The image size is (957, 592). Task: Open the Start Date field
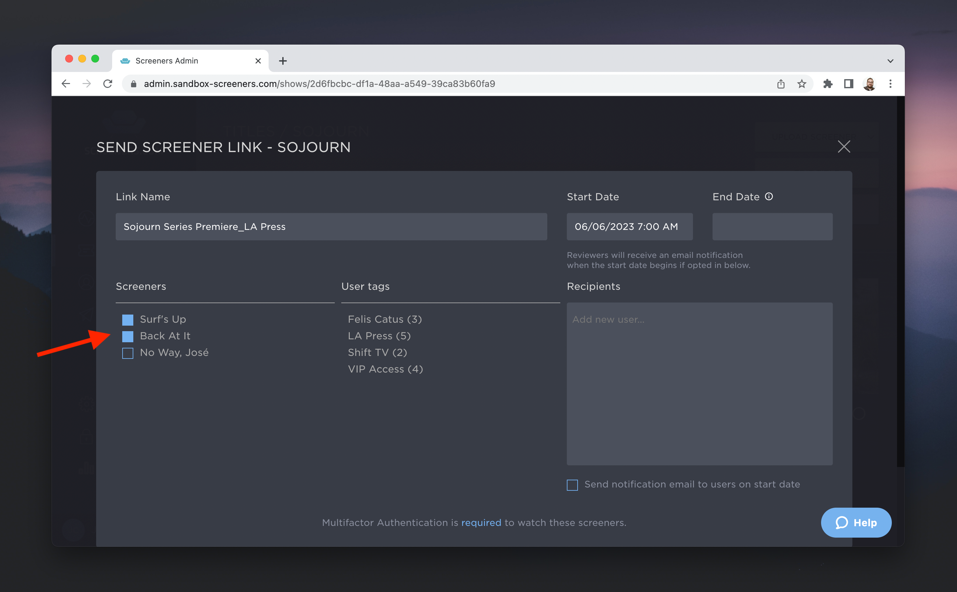tap(629, 227)
